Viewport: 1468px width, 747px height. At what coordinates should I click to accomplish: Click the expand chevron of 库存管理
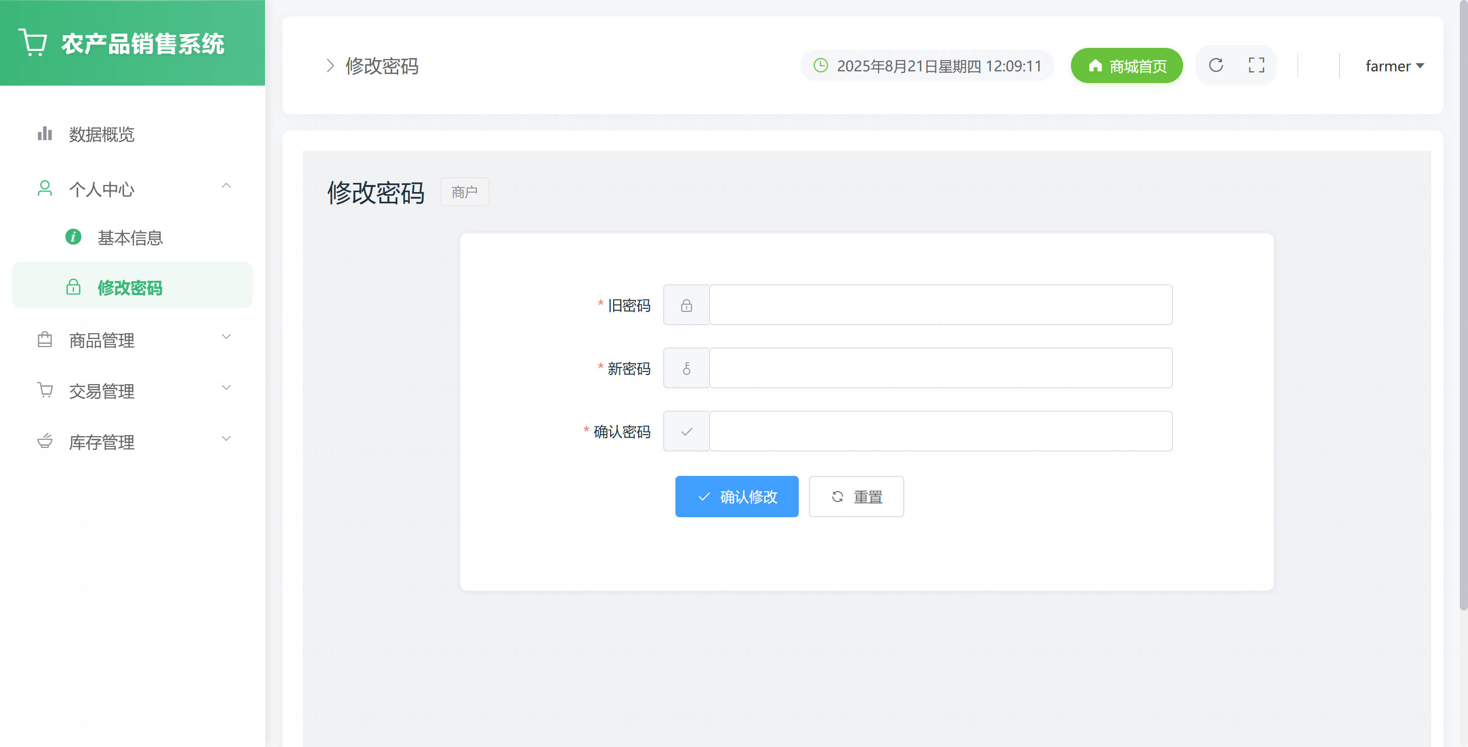[226, 438]
